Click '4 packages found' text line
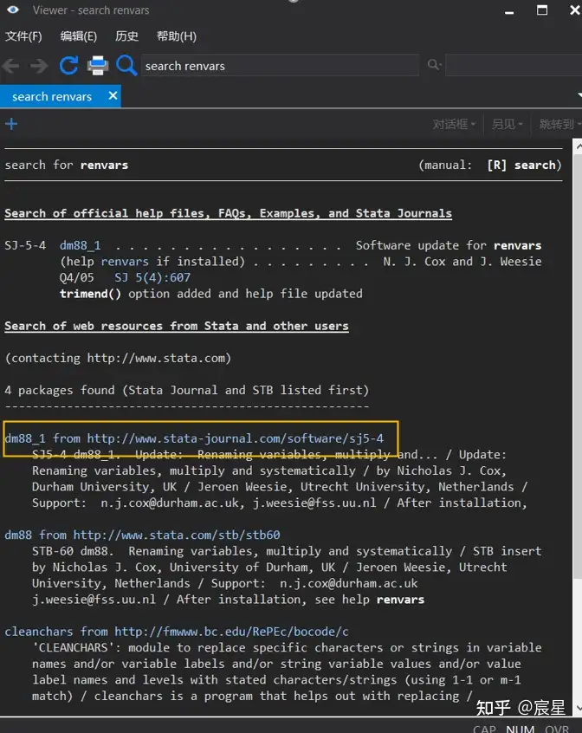Screen dimensions: 582x733 pyautogui.click(x=187, y=391)
